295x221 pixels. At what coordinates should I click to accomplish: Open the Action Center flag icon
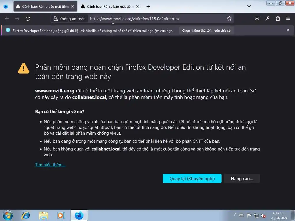[249, 215]
